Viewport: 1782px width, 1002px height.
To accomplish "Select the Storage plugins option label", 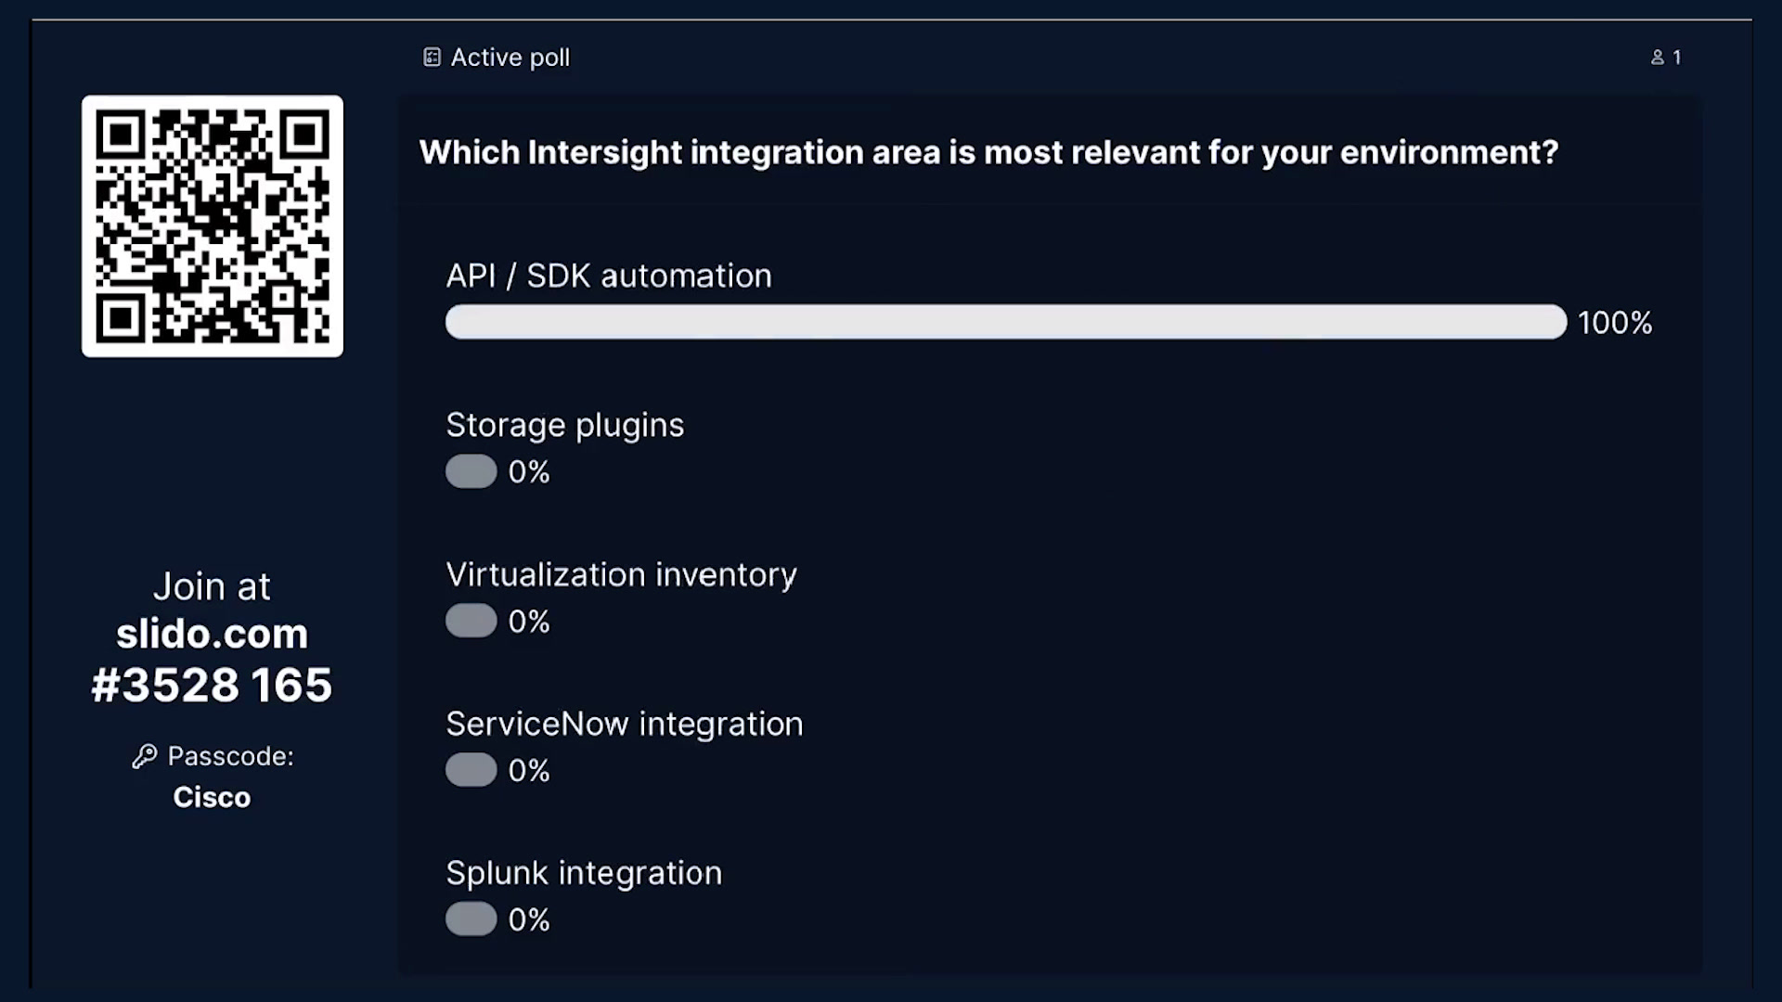I will [565, 426].
